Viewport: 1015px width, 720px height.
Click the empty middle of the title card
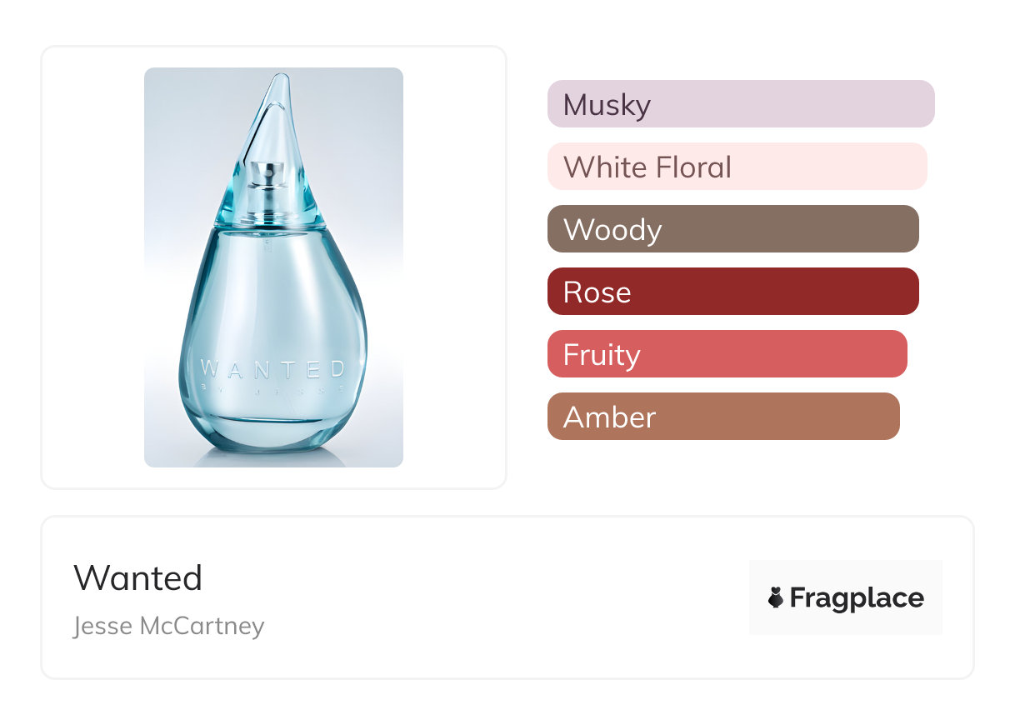click(x=500, y=597)
